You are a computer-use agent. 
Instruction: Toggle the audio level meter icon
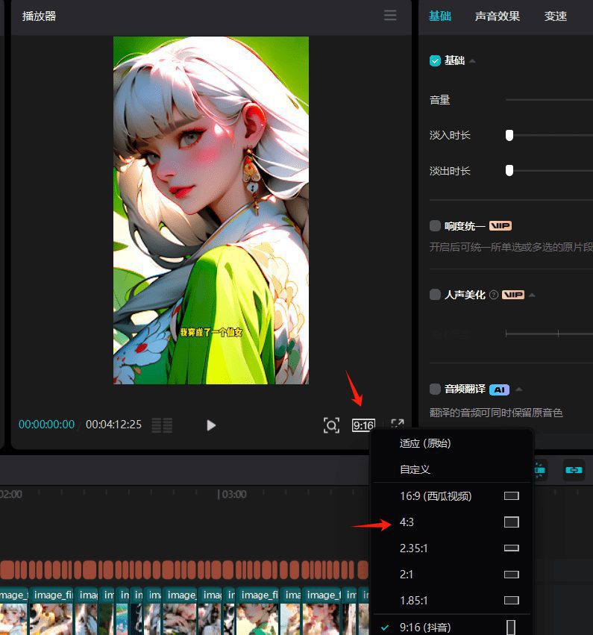coord(162,425)
